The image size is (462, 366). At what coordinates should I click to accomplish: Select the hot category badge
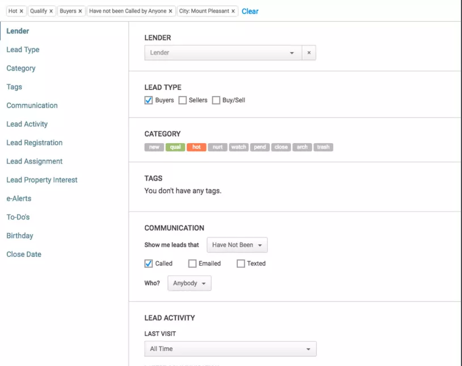(x=196, y=147)
